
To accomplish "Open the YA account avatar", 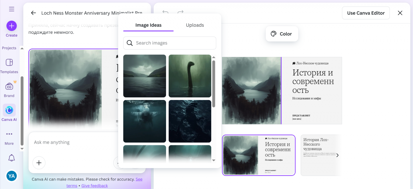I will pyautogui.click(x=11, y=176).
